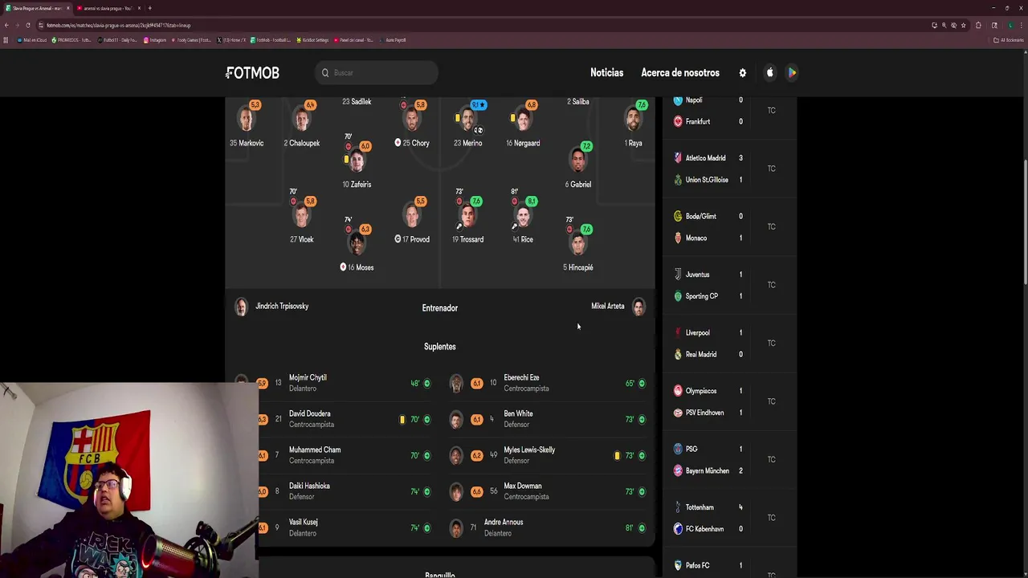
Task: Open substitute Andre Annous's row
Action: [x=548, y=527]
